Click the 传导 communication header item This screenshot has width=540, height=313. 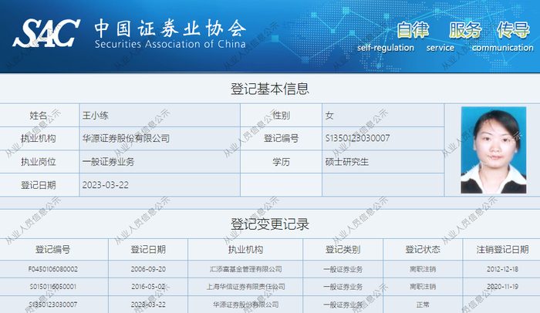pos(503,36)
